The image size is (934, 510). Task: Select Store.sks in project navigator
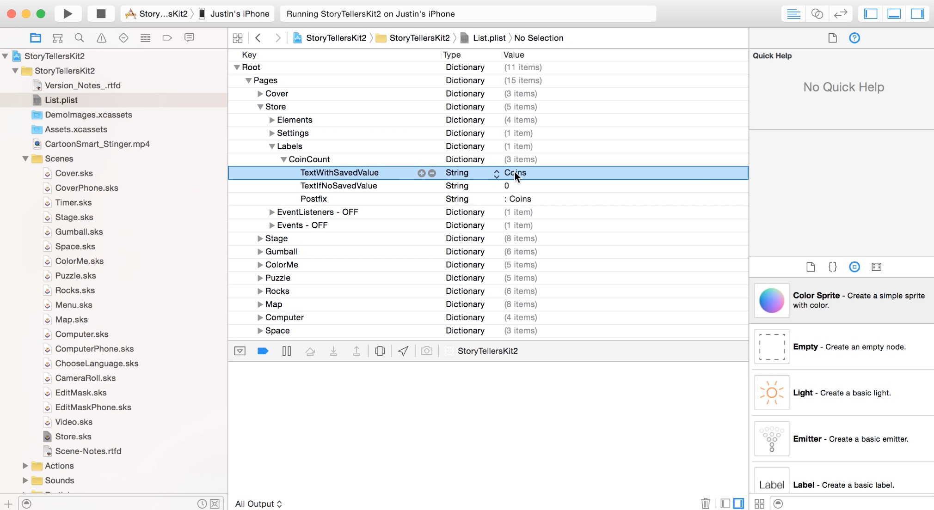(x=73, y=437)
